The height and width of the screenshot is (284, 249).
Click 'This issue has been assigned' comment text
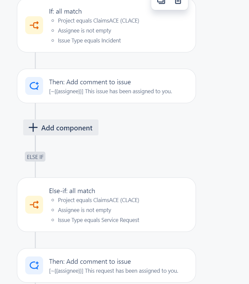pyautogui.click(x=110, y=91)
